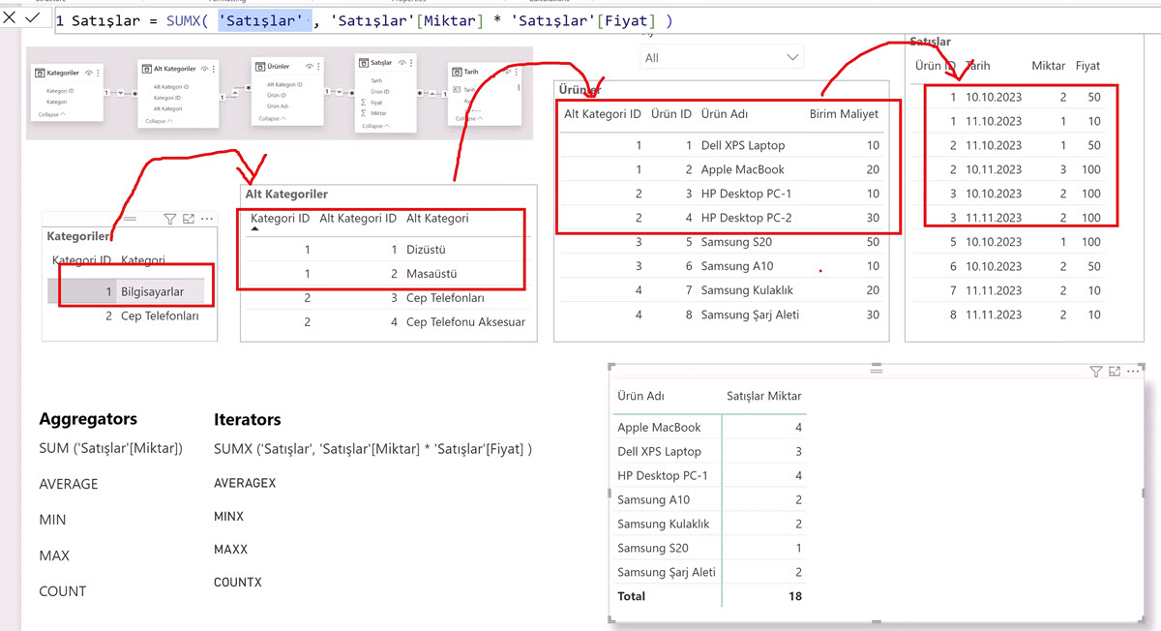This screenshot has height=631, width=1161.
Task: Sort by Kategori ID in Alt Kategoriler table
Action: pos(280,219)
